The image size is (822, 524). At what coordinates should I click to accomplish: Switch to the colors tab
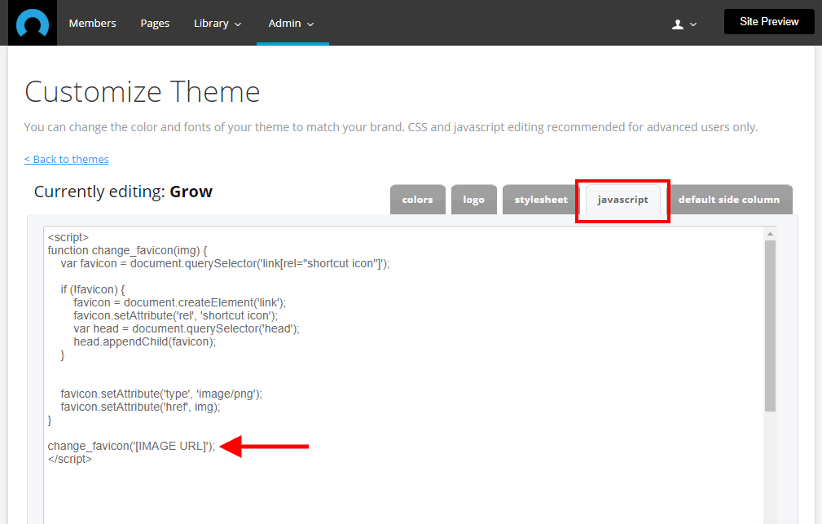point(417,200)
